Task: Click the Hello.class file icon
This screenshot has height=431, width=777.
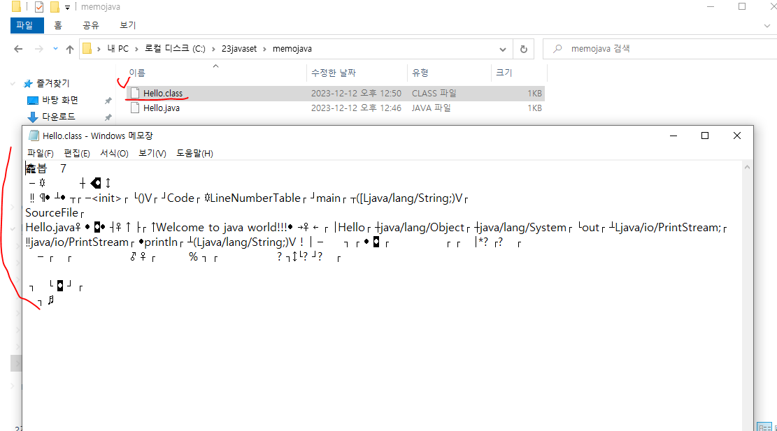Action: coord(135,93)
